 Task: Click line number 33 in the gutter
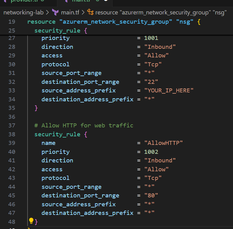tap(12, 91)
